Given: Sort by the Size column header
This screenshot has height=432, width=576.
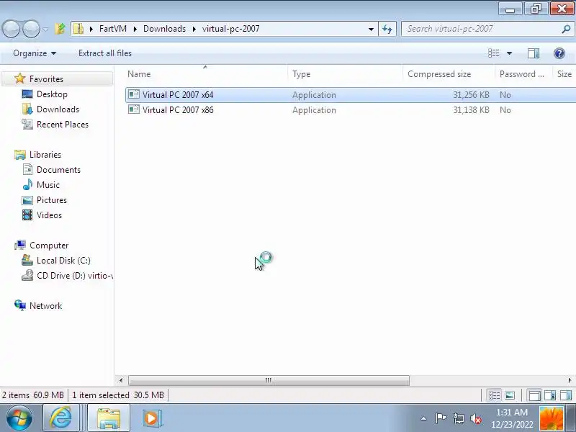Looking at the screenshot, I should [564, 74].
